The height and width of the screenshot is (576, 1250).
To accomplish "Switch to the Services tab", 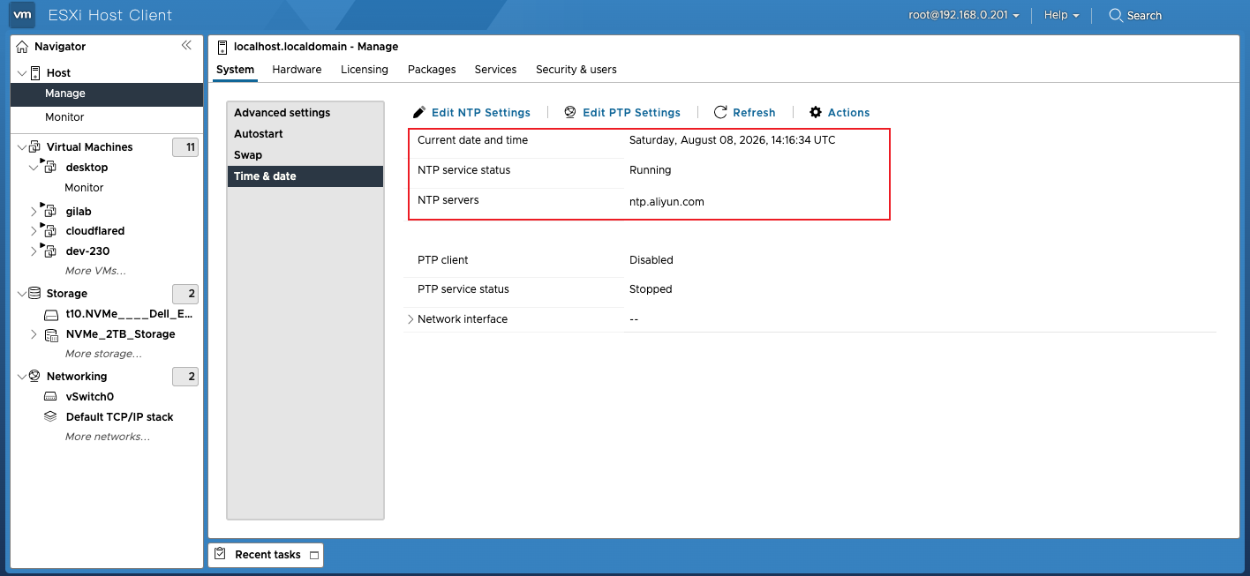I will click(495, 70).
